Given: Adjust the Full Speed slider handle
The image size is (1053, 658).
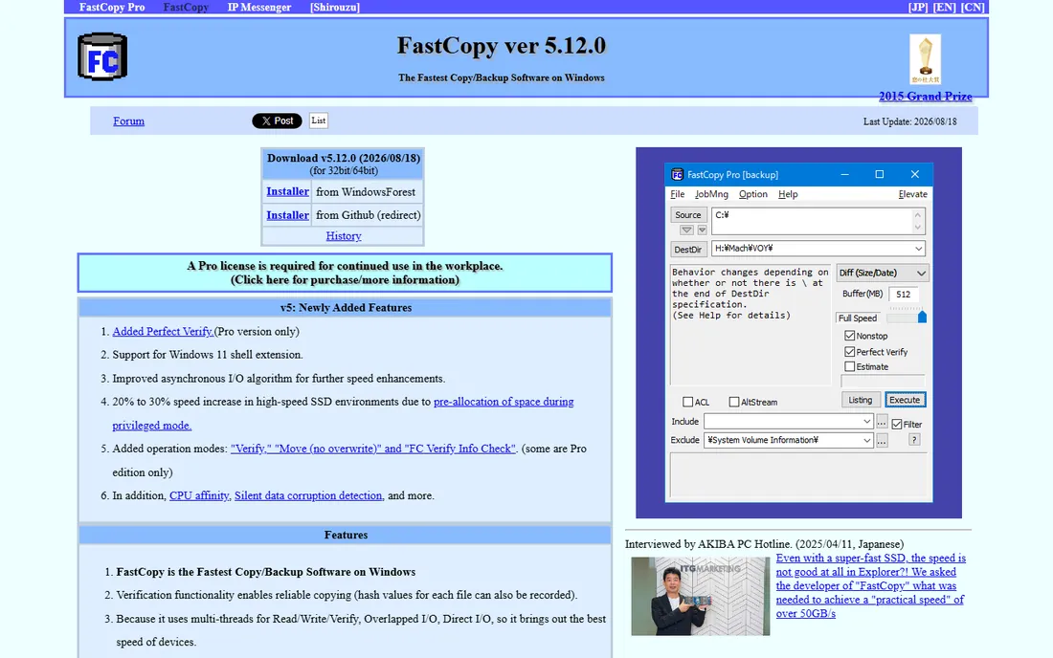Looking at the screenshot, I should (922, 317).
